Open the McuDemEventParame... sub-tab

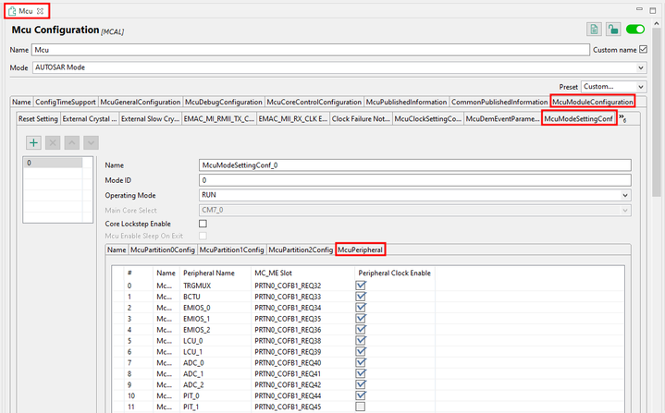click(x=502, y=119)
